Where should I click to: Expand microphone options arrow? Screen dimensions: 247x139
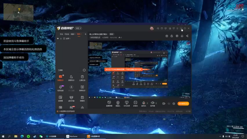147,103
